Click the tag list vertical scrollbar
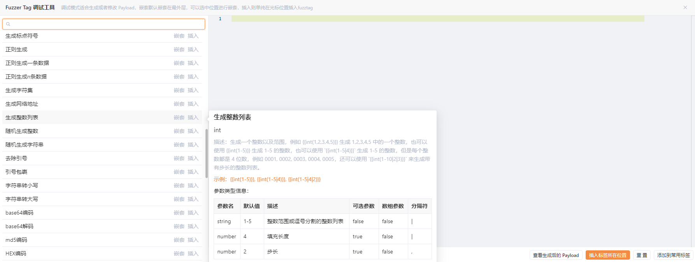Viewport: 695px width, 262px height. point(206,154)
